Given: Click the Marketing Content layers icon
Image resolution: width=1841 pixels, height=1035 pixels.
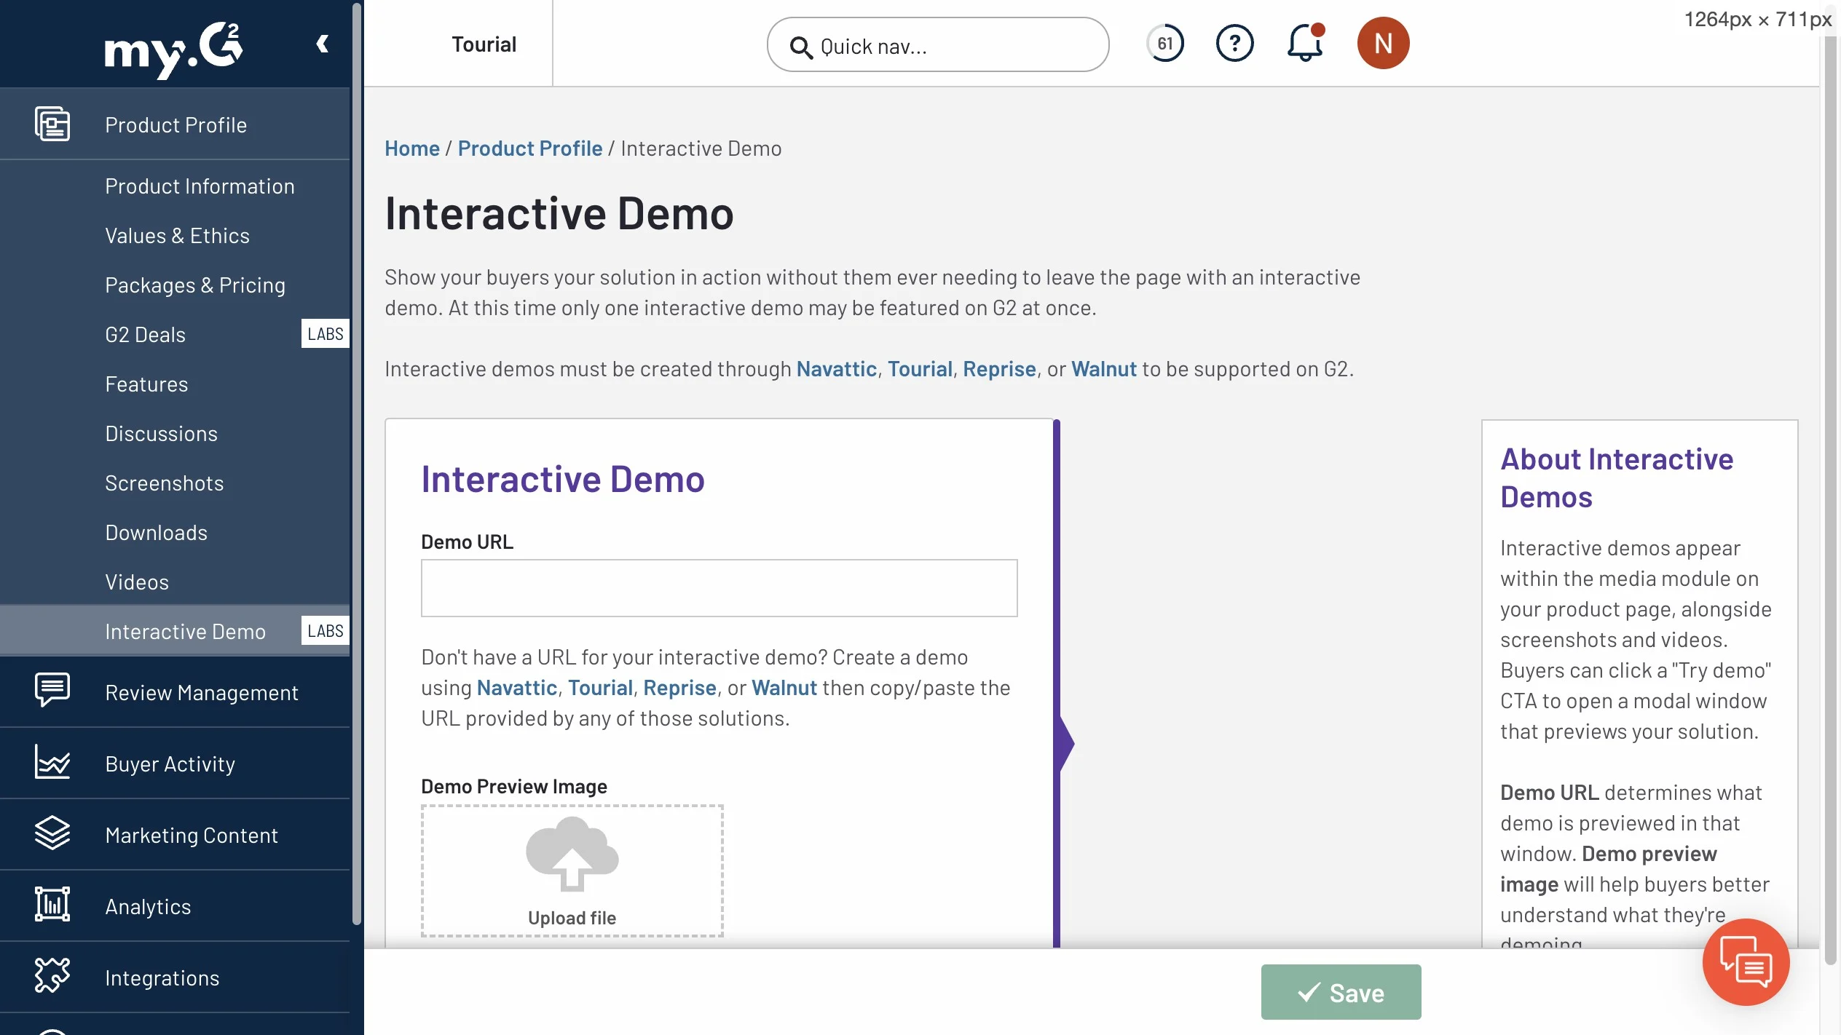Looking at the screenshot, I should point(52,833).
